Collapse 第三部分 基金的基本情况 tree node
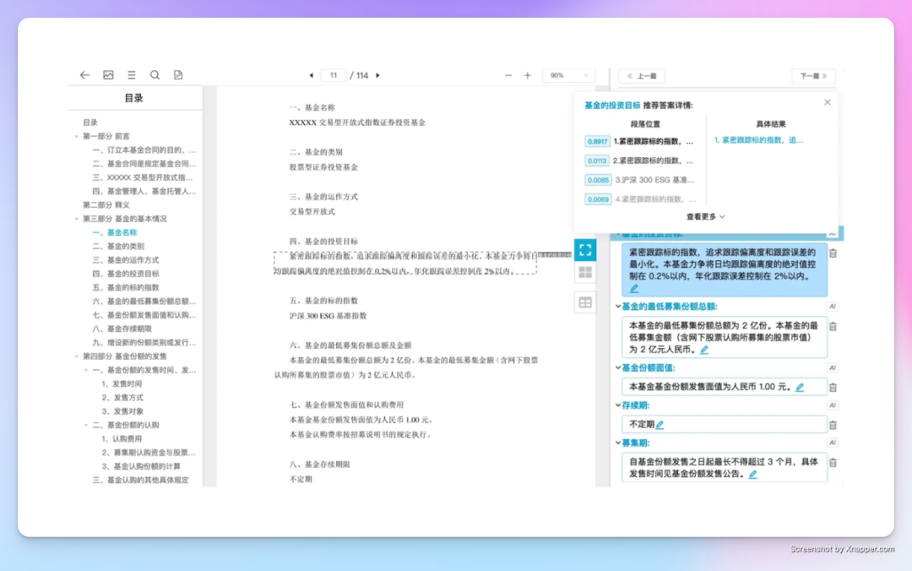Screen dimensions: 912x571 pos(76,219)
